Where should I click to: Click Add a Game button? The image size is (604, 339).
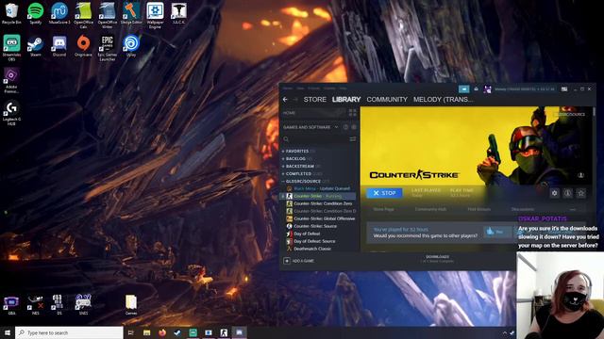(298, 261)
